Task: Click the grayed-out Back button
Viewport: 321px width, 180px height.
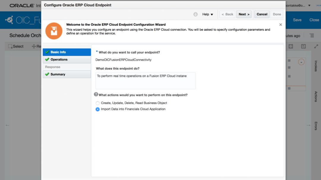Action: click(x=227, y=14)
